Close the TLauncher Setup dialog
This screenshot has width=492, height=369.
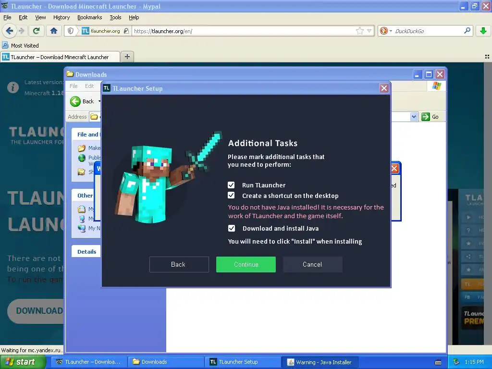pyautogui.click(x=384, y=88)
